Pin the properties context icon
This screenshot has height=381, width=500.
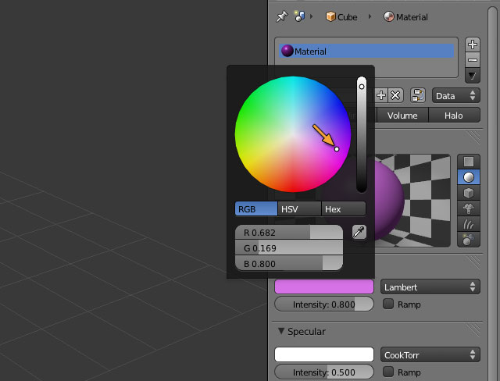[281, 16]
